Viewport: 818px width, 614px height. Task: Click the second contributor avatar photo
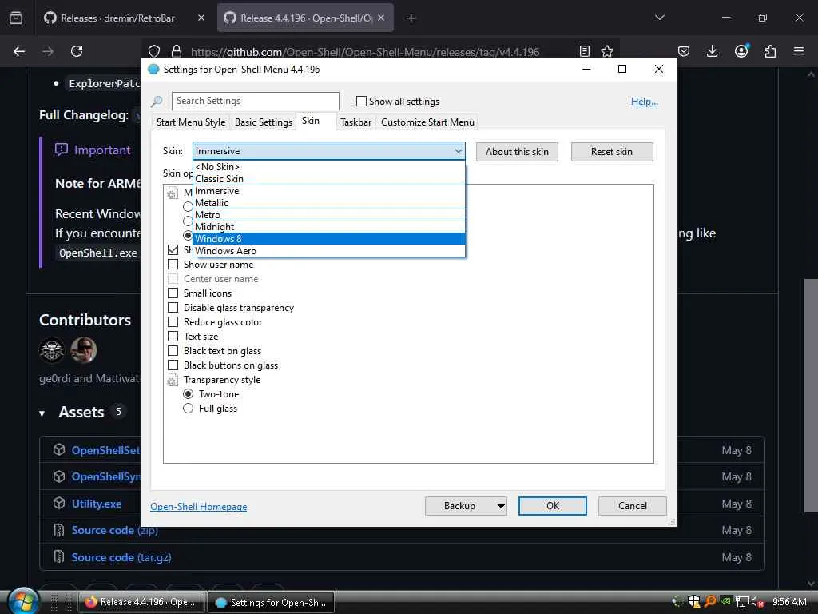84,350
